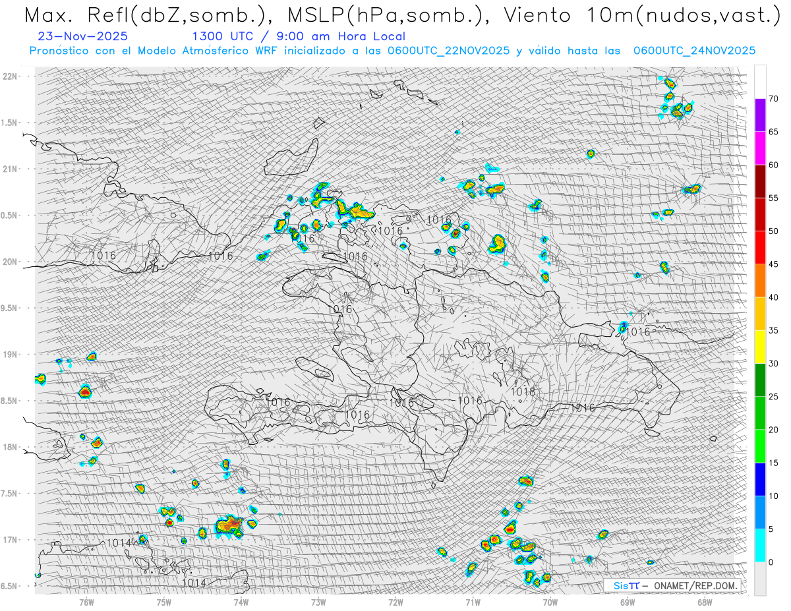This screenshot has height=611, width=791.
Task: Click the '25' value on the color scale
Action: 773,397
